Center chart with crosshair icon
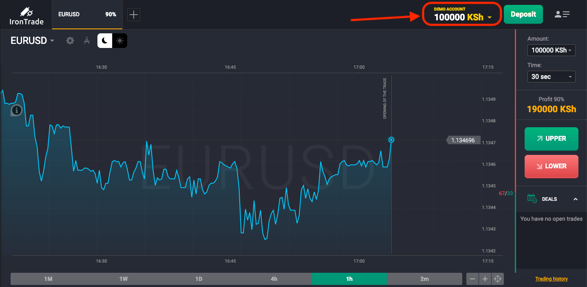587x287 pixels. [498, 279]
